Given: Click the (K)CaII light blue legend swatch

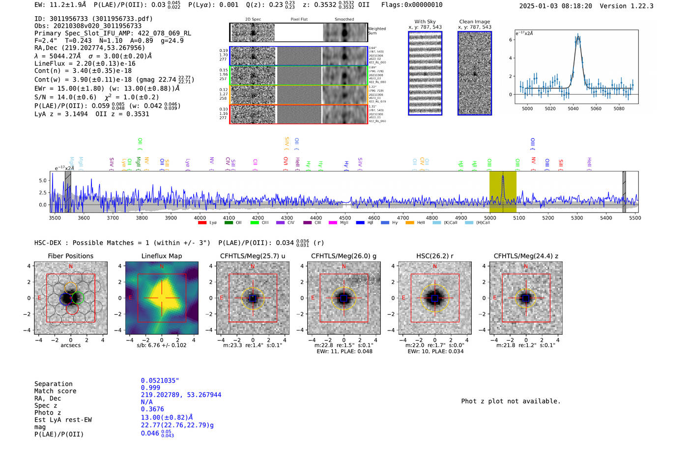Looking at the screenshot, I should pos(436,223).
